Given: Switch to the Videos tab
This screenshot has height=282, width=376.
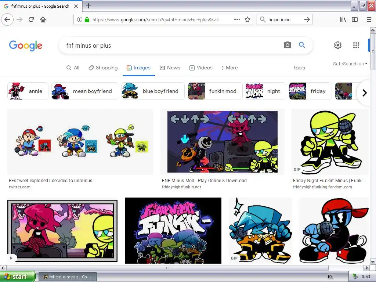Looking at the screenshot, I should pyautogui.click(x=201, y=68).
